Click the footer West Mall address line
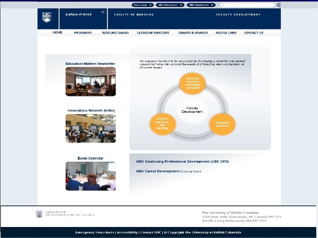 click(242, 216)
